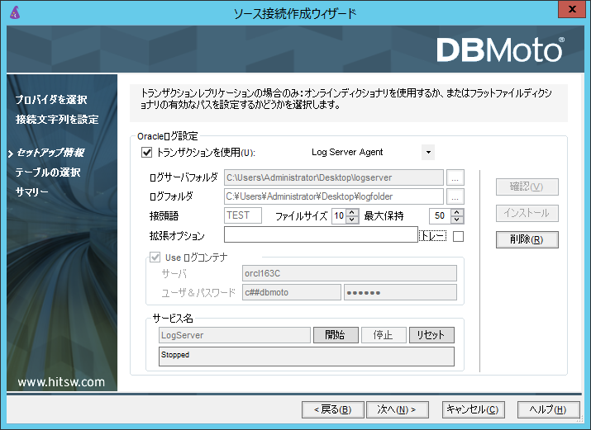Open the Log Server Agent dropdown
This screenshot has width=591, height=430.
[427, 152]
